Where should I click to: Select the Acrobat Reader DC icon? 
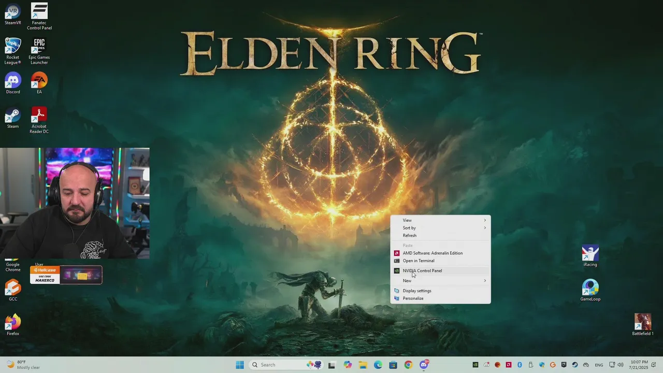[39, 120]
